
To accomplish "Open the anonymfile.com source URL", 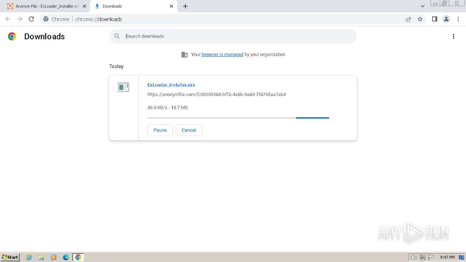I will [x=217, y=94].
